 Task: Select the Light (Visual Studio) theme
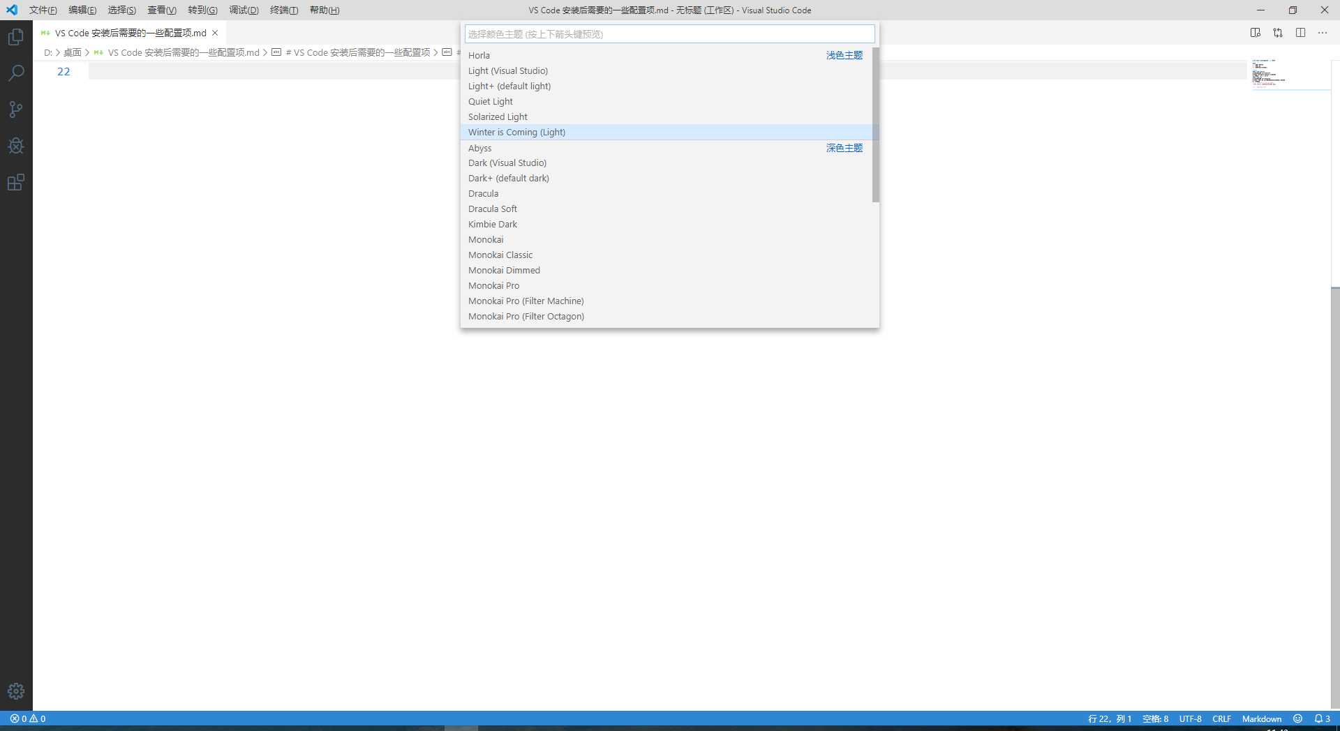tap(667, 70)
